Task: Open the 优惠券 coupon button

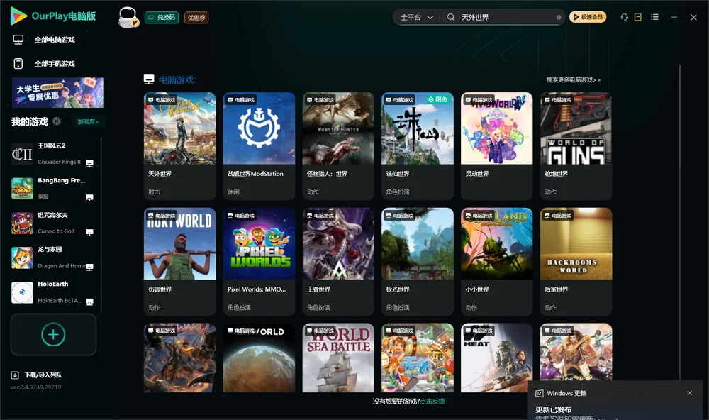Action: coord(196,18)
